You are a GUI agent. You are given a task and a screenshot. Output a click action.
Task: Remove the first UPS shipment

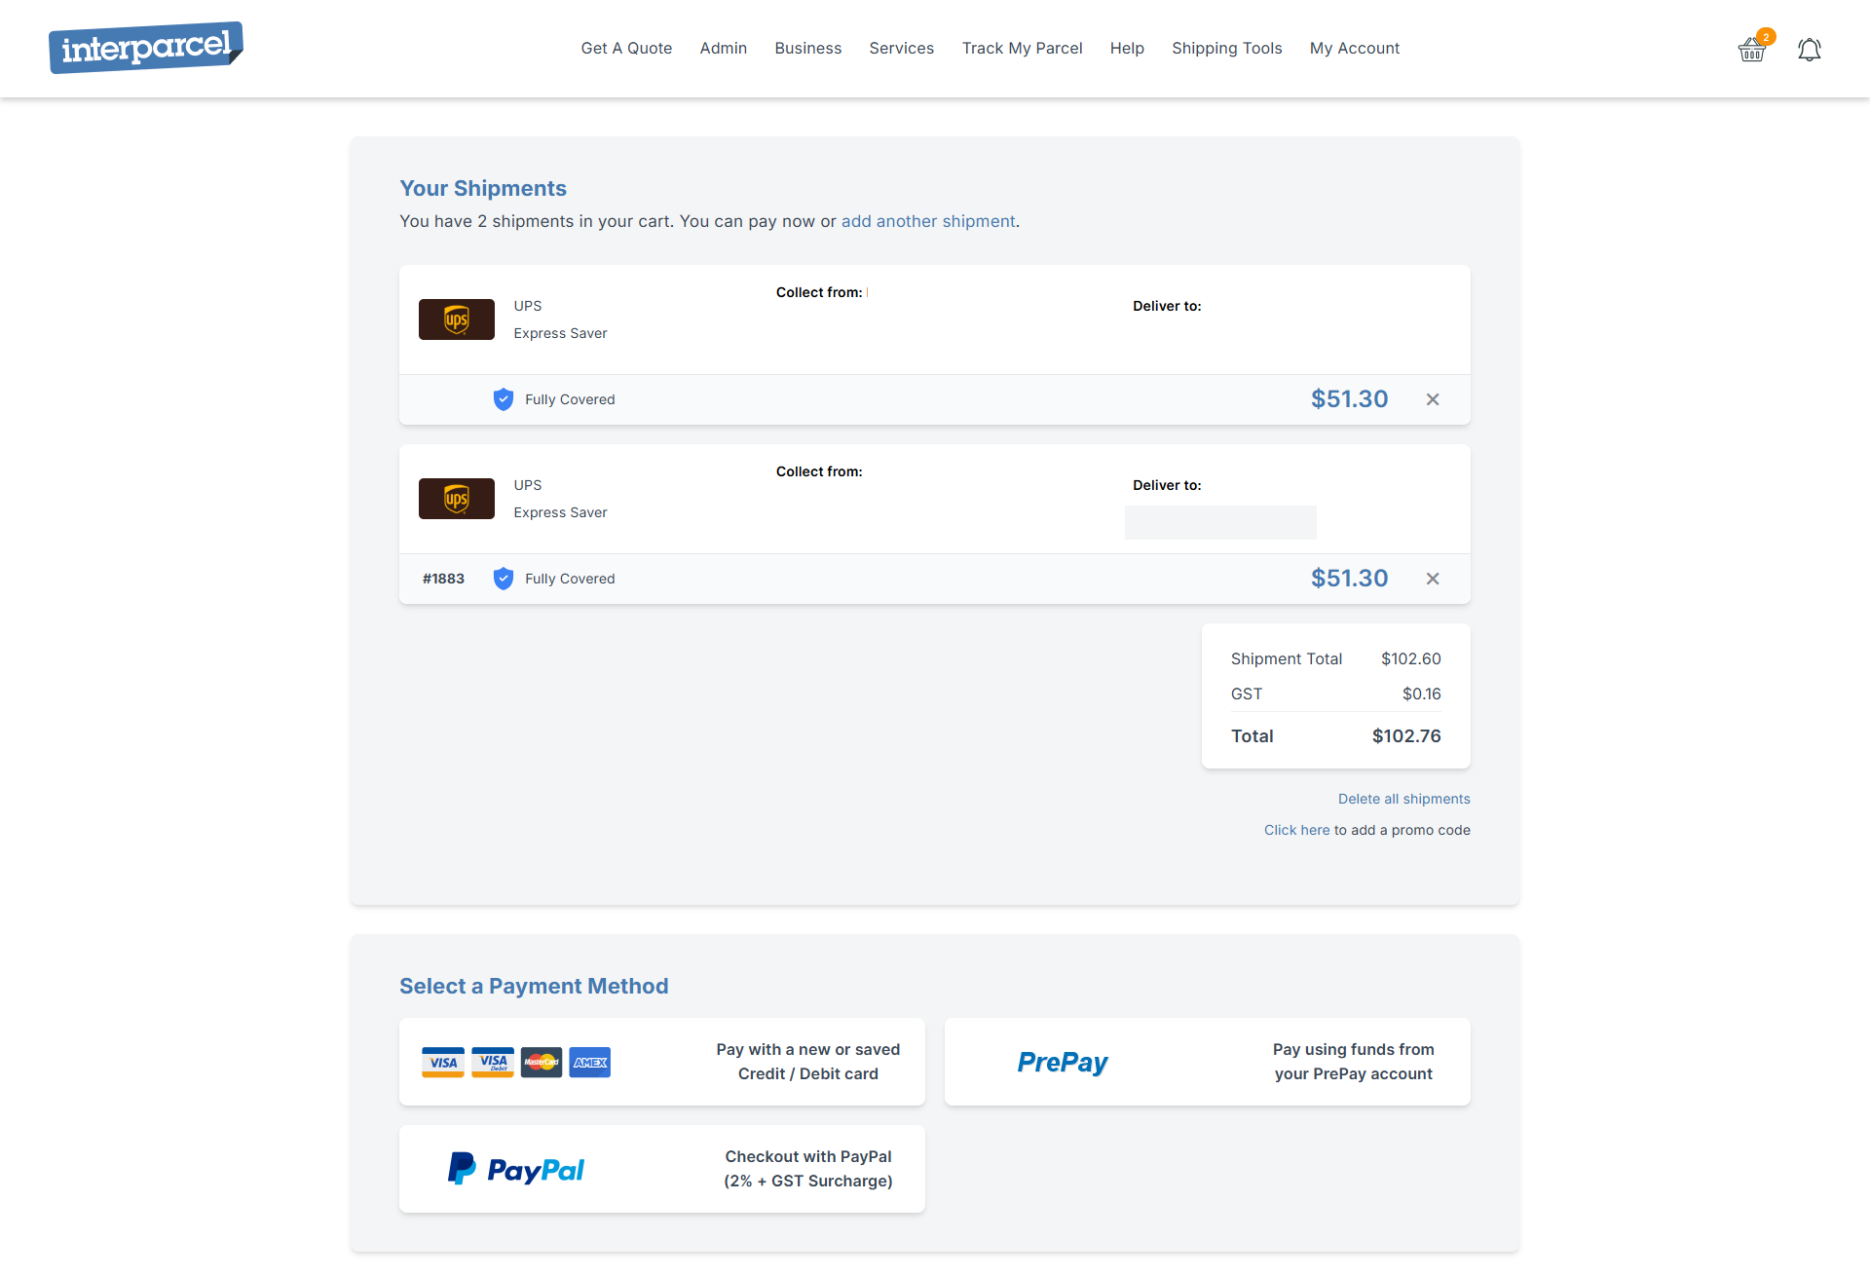point(1433,399)
